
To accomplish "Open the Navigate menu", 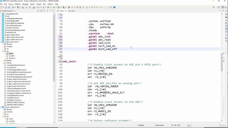I will (x=25, y=4).
